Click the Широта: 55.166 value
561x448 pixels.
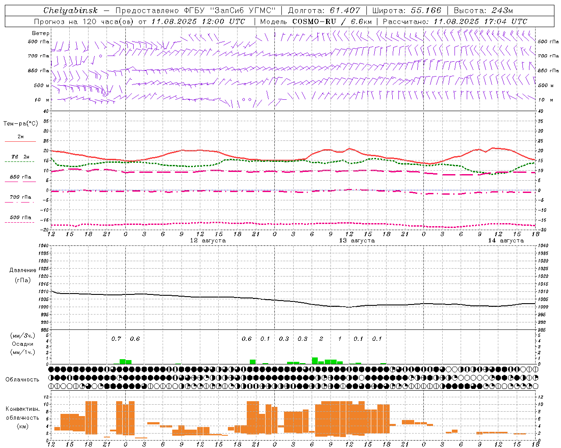(x=406, y=10)
